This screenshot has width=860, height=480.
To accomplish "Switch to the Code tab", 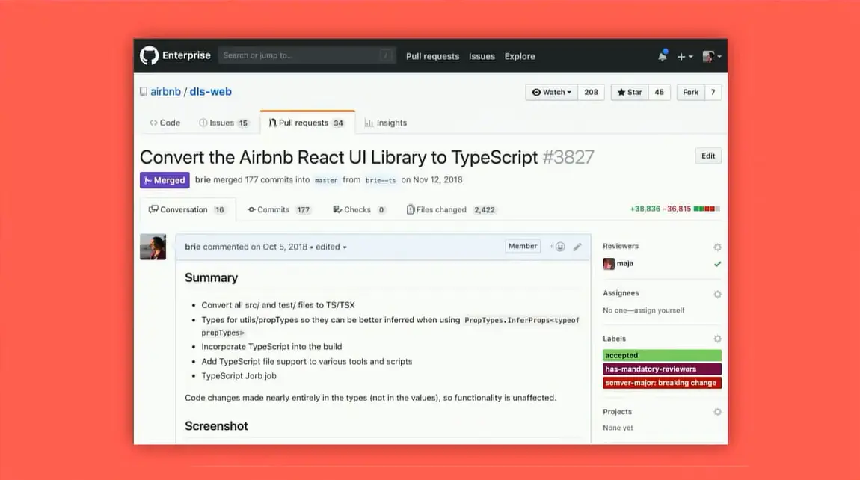I will coord(165,123).
